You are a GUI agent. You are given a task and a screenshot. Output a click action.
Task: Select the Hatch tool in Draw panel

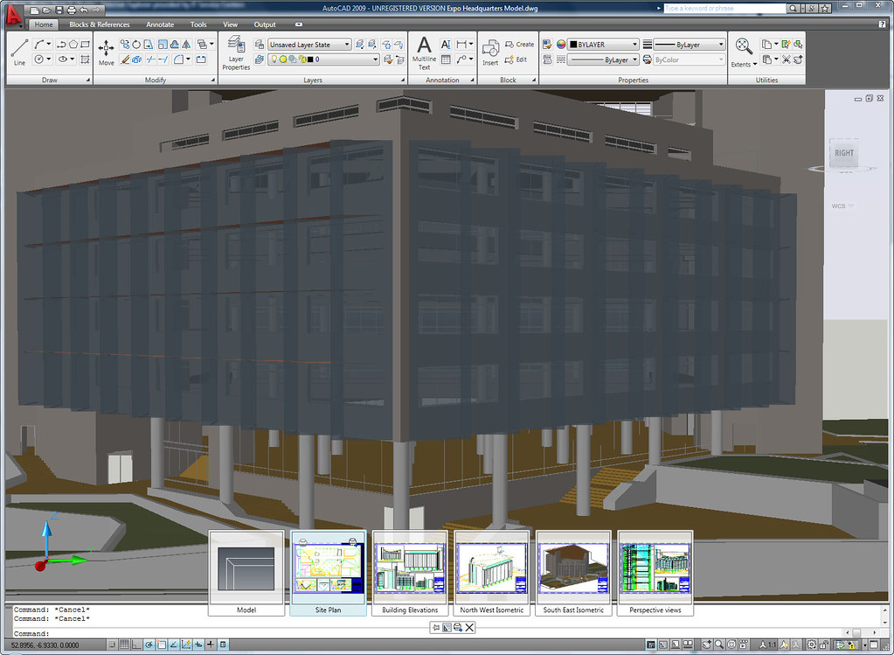(x=85, y=59)
